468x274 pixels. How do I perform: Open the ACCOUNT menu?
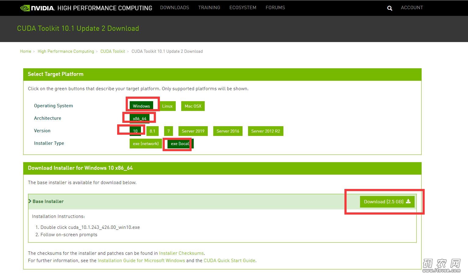pyautogui.click(x=412, y=8)
